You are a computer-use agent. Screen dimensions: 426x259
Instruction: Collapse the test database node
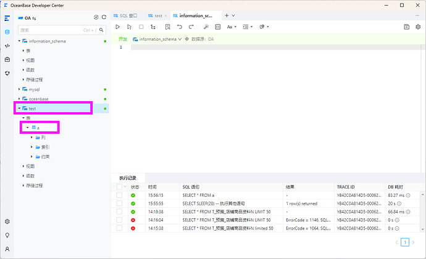(x=19, y=109)
